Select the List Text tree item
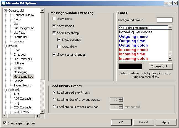The width and height of the screenshot is (179, 128). (x=19, y=32)
